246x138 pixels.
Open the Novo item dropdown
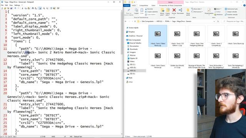click(x=196, y=9)
